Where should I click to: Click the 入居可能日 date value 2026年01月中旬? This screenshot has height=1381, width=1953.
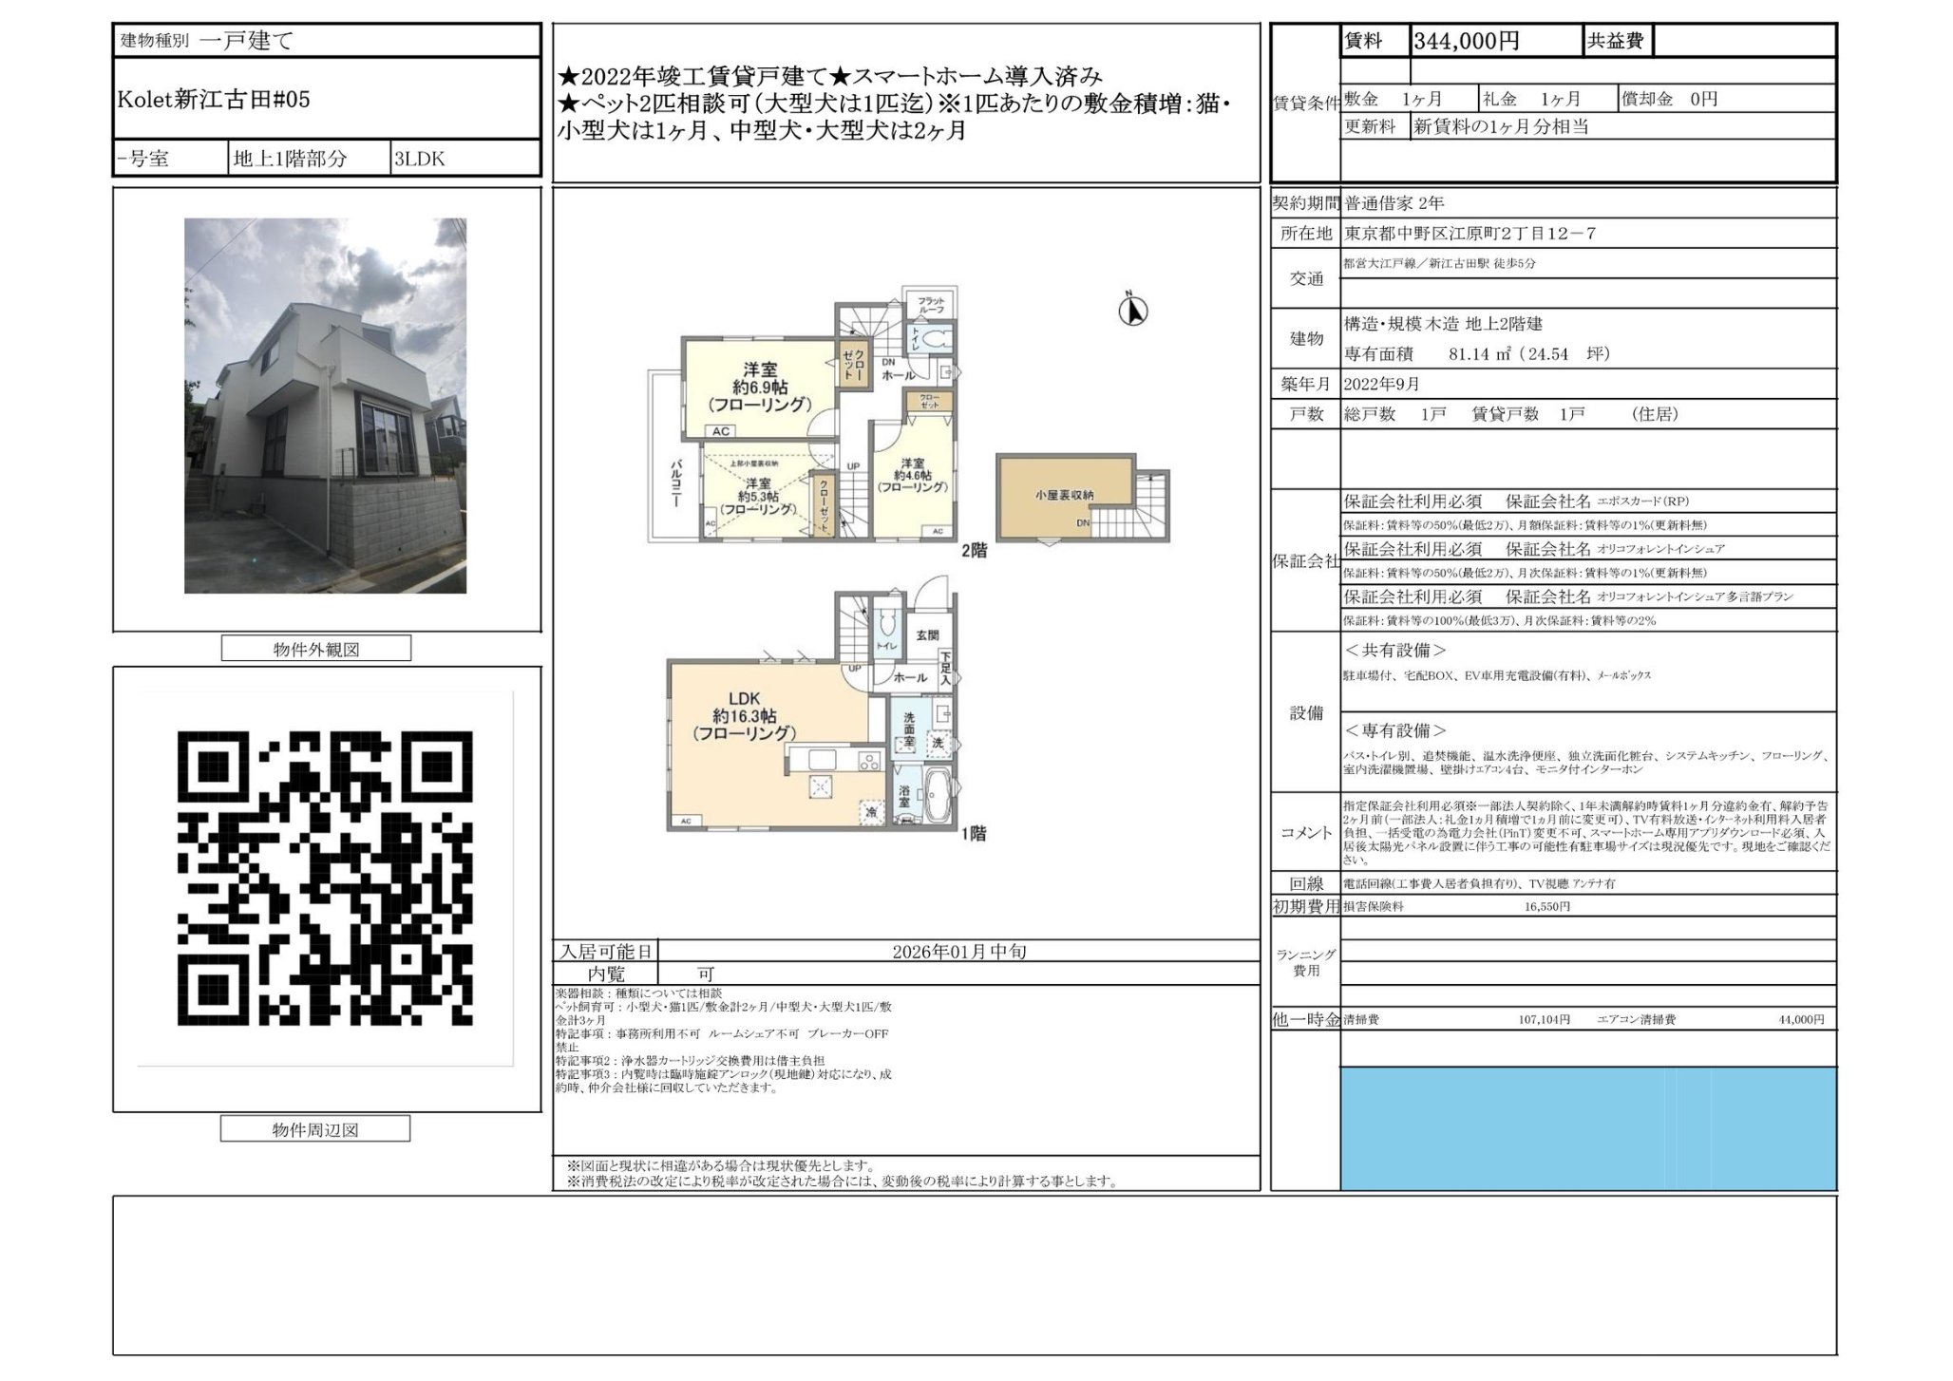958,951
